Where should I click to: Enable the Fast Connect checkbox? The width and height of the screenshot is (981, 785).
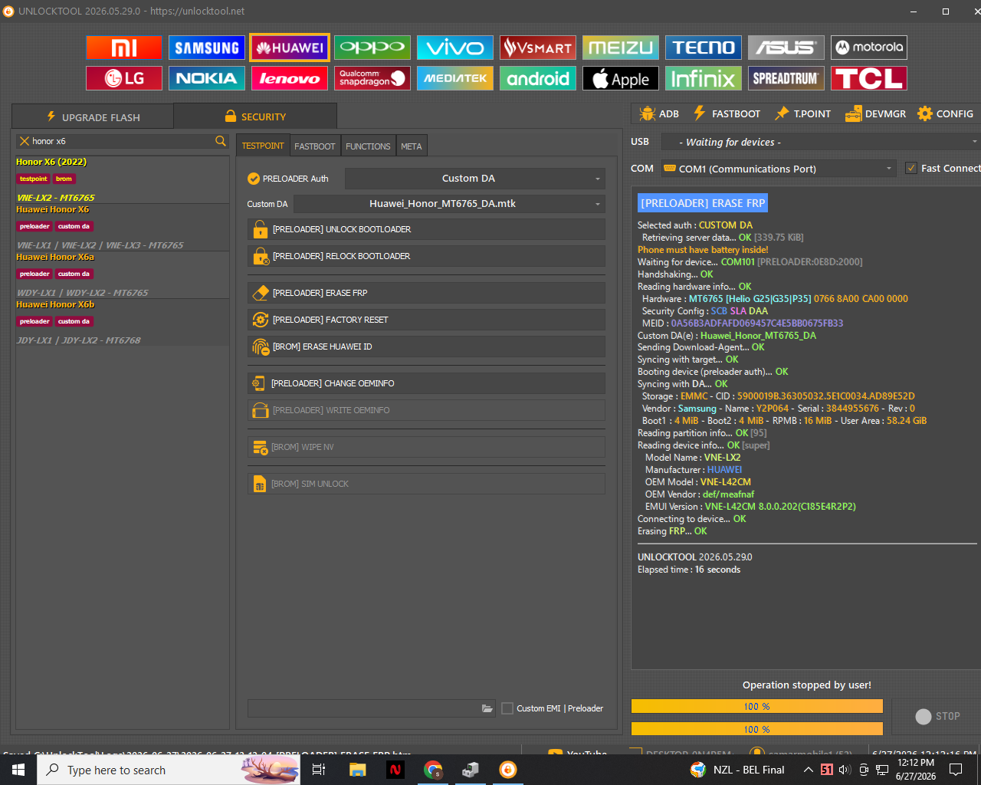click(x=910, y=169)
